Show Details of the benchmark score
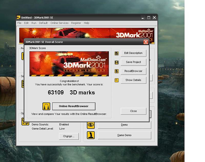The image size is (205, 162). pos(133,80)
